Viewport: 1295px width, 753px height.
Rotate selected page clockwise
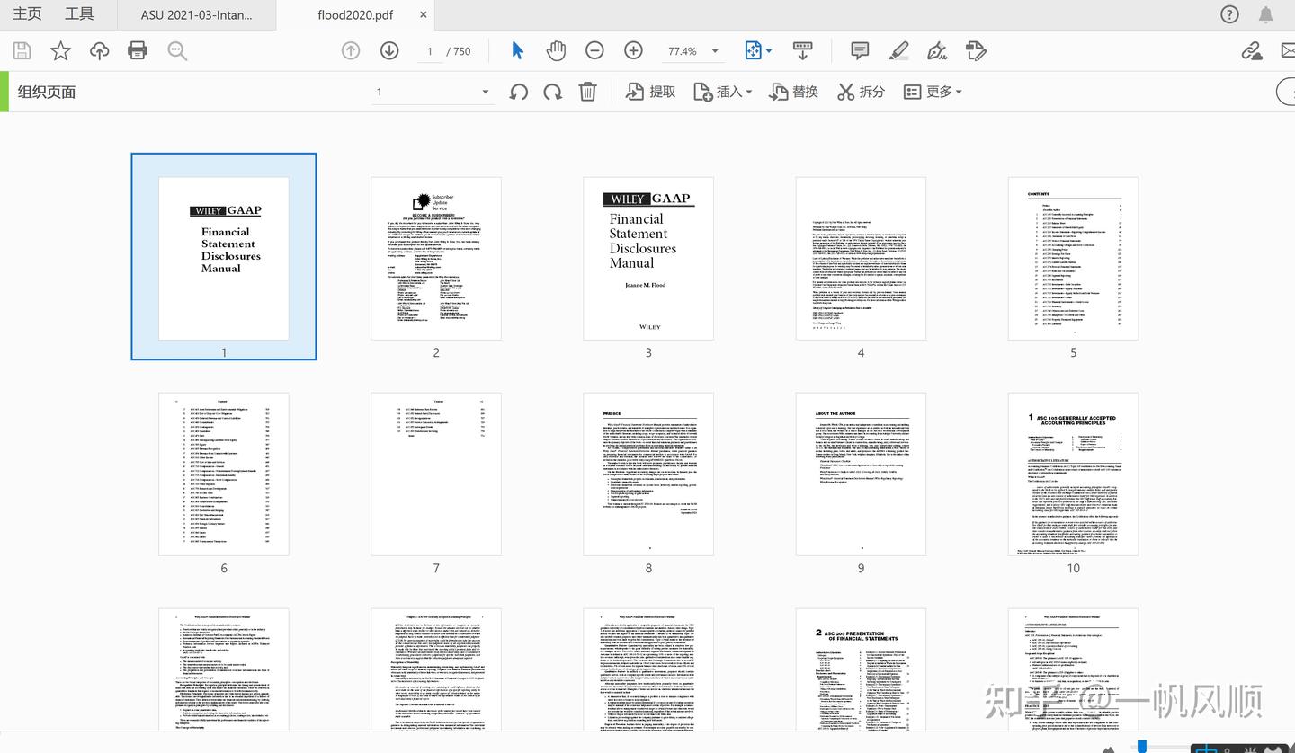pos(552,92)
